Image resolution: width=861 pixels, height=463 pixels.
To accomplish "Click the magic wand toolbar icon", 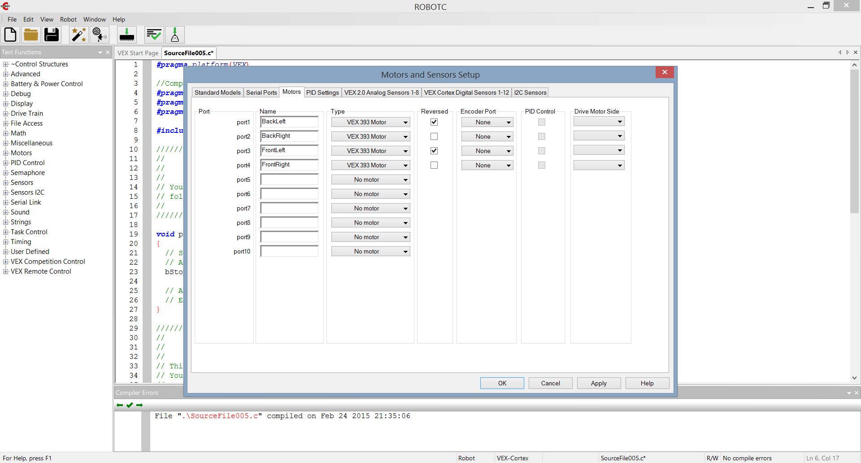I will coord(78,35).
